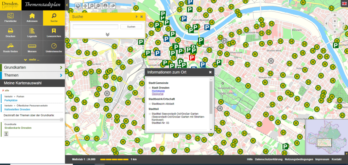Screen dimensions: 348x165
Task: Open the Umkreissuche radius search
Action: 54,48
